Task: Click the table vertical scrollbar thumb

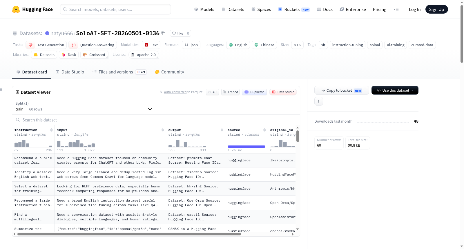Action: [298, 136]
